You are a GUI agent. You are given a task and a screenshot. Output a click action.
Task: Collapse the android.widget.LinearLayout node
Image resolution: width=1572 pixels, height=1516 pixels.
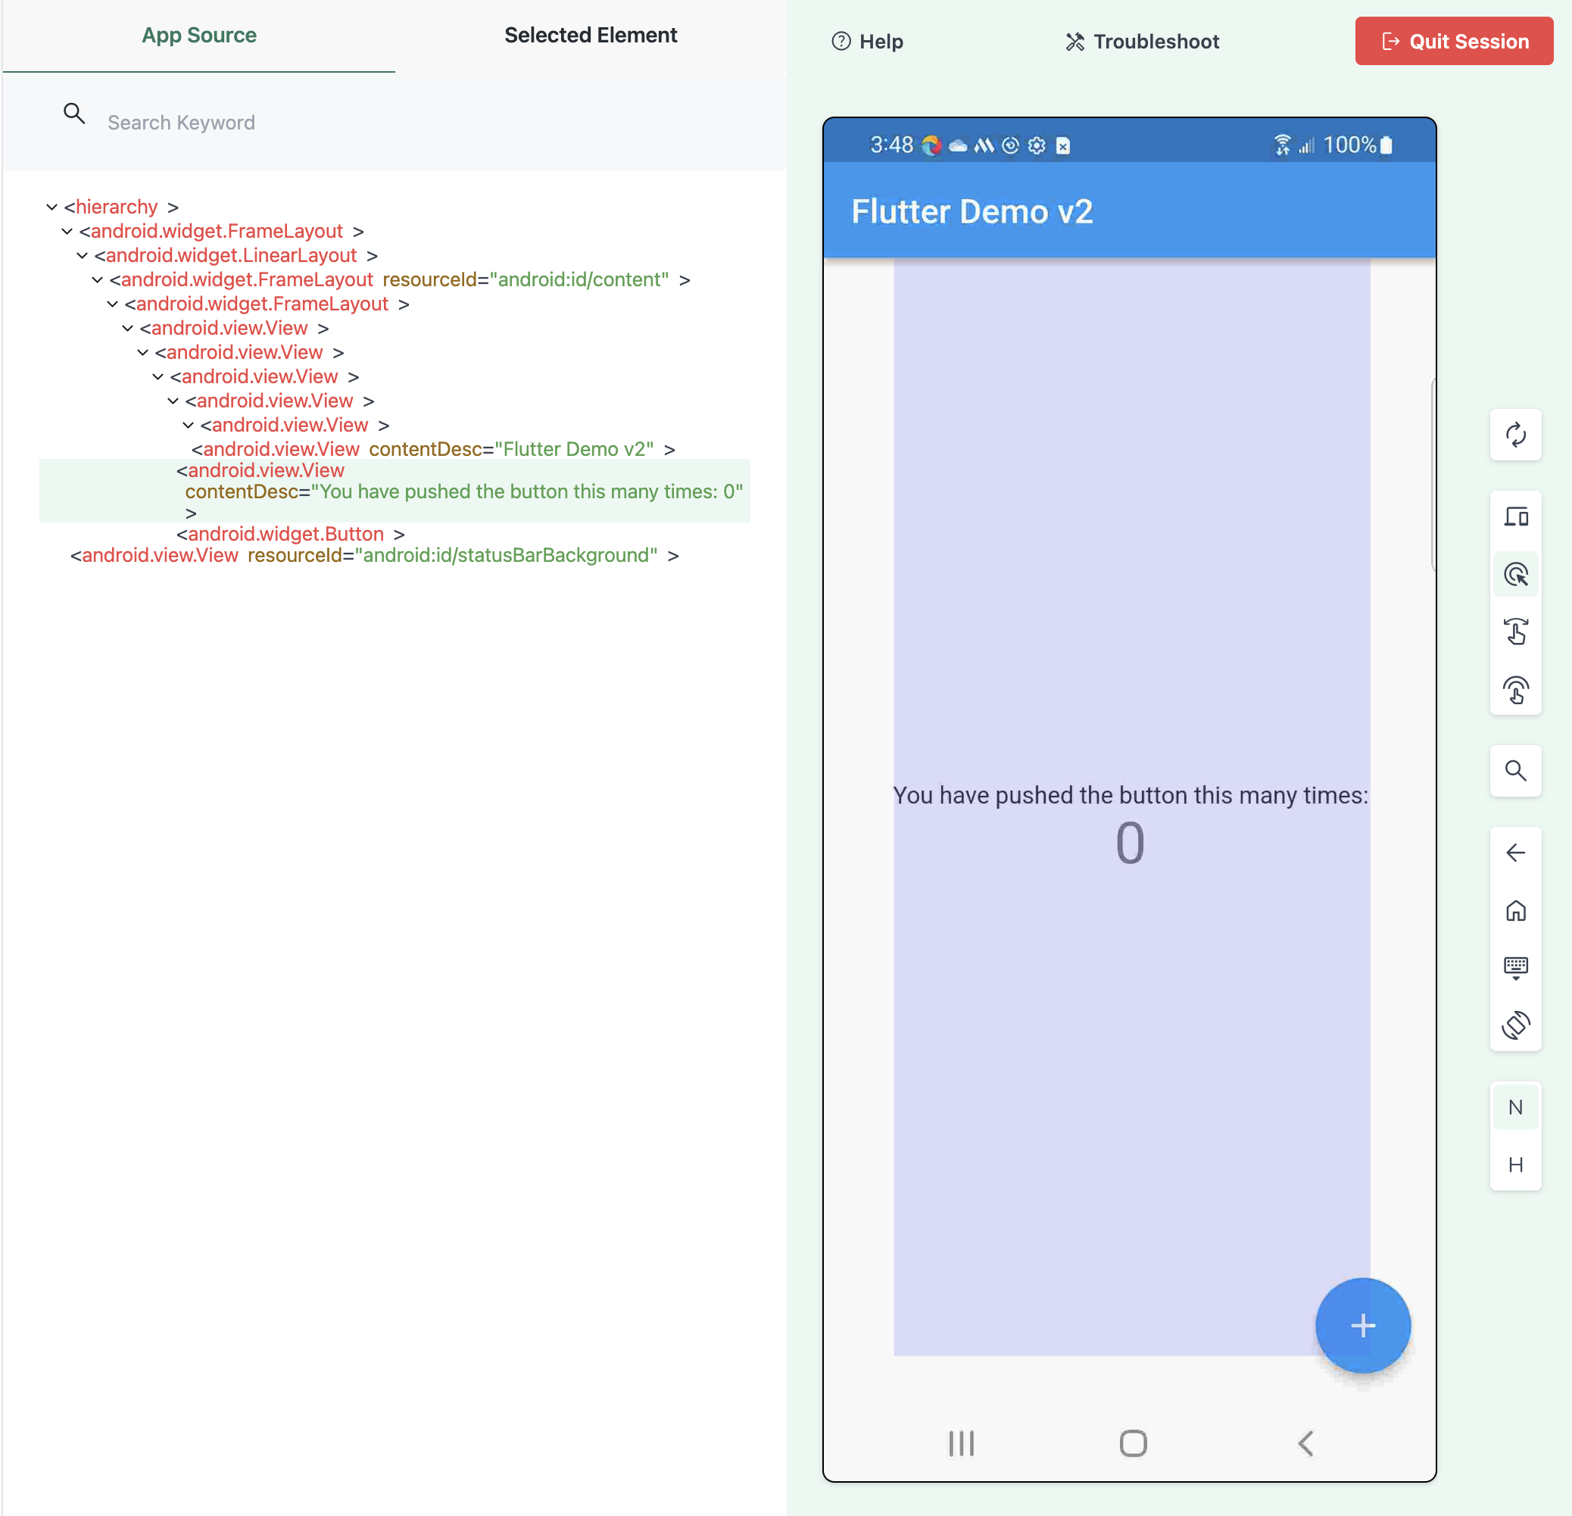[82, 256]
